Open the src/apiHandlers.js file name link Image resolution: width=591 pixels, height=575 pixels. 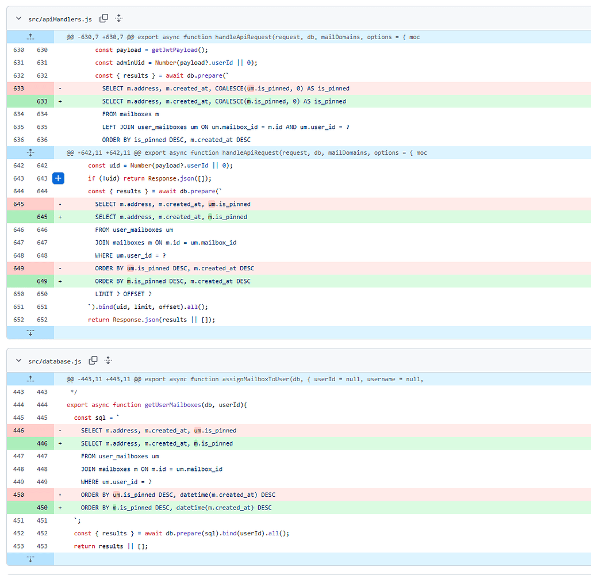pos(60,19)
